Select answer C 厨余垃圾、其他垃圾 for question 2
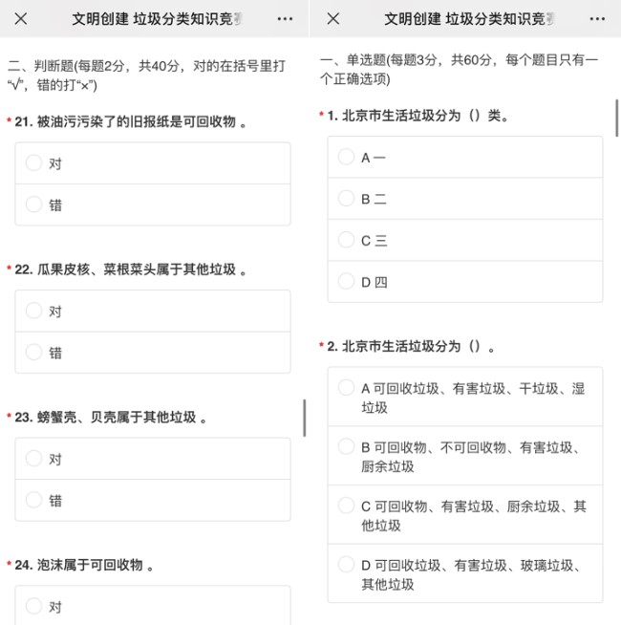This screenshot has width=621, height=625. click(x=346, y=506)
